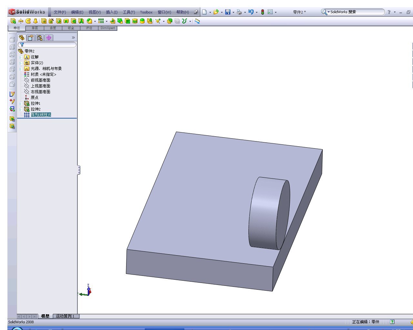The image size is (413, 330).
Task: Click the measure ruler icon in the toolbar
Action: pos(197,21)
